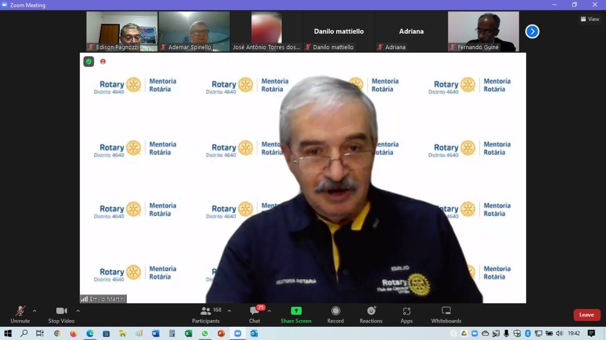The width and height of the screenshot is (606, 340).
Task: Open the Apps panel
Action: click(406, 314)
